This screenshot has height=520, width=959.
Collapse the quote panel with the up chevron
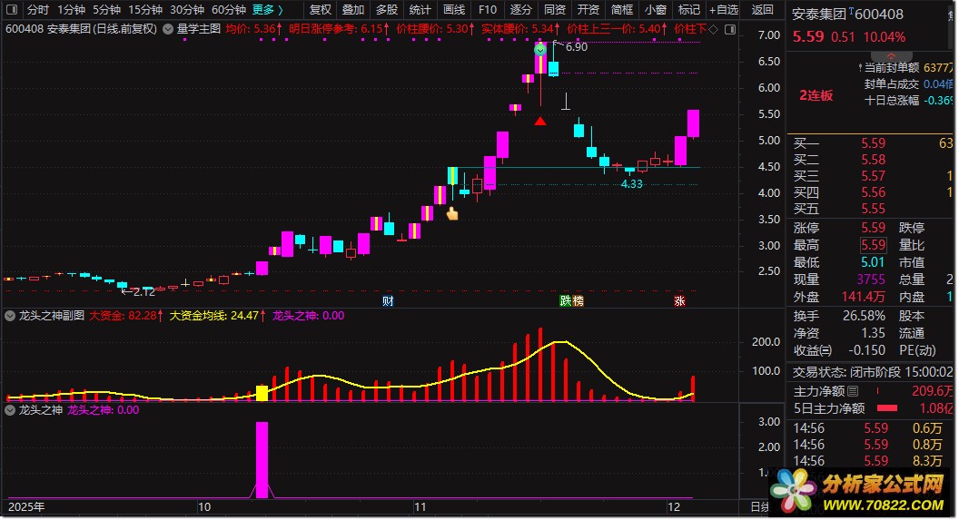click(891, 57)
